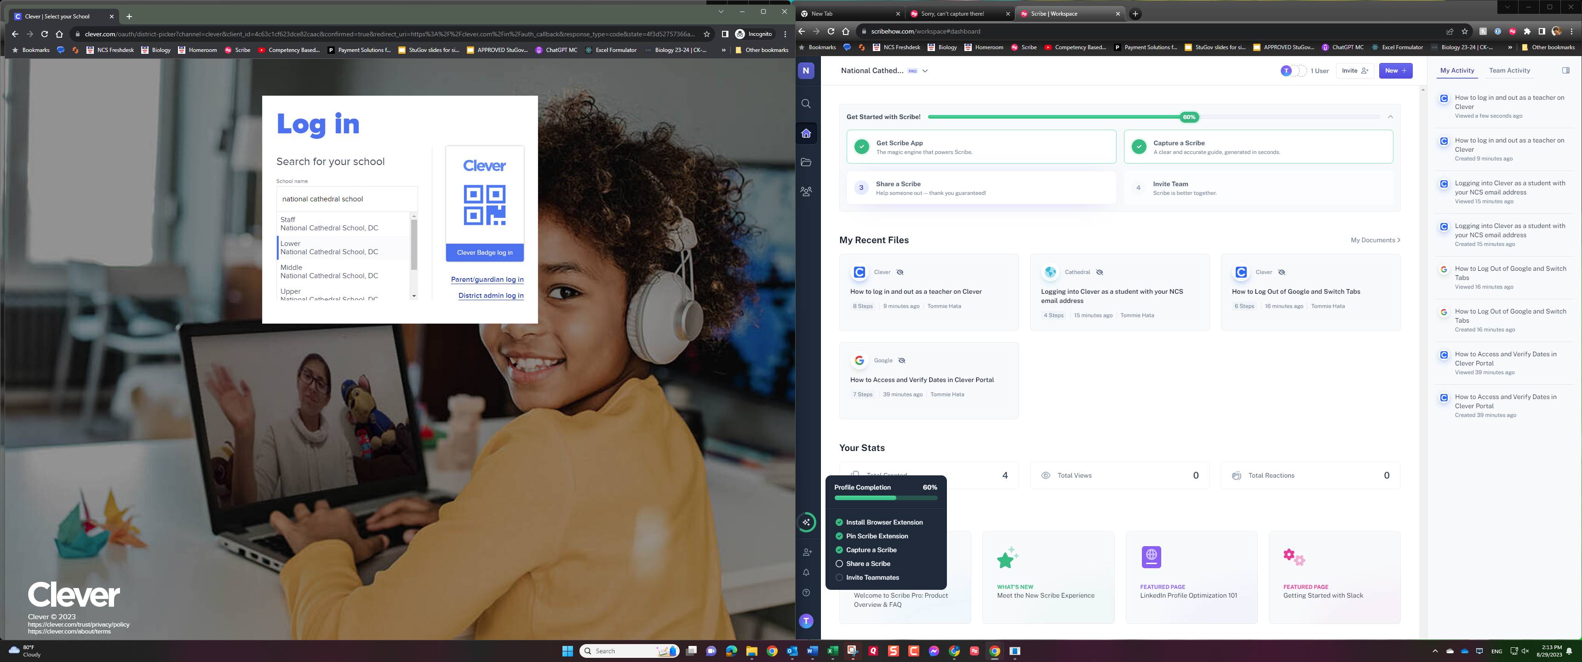Bookmark the Scribe page with the star icon
Viewport: 1582px width, 662px height.
pyautogui.click(x=1465, y=31)
